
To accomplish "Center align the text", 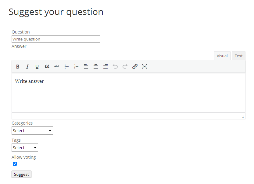I will (96, 66).
